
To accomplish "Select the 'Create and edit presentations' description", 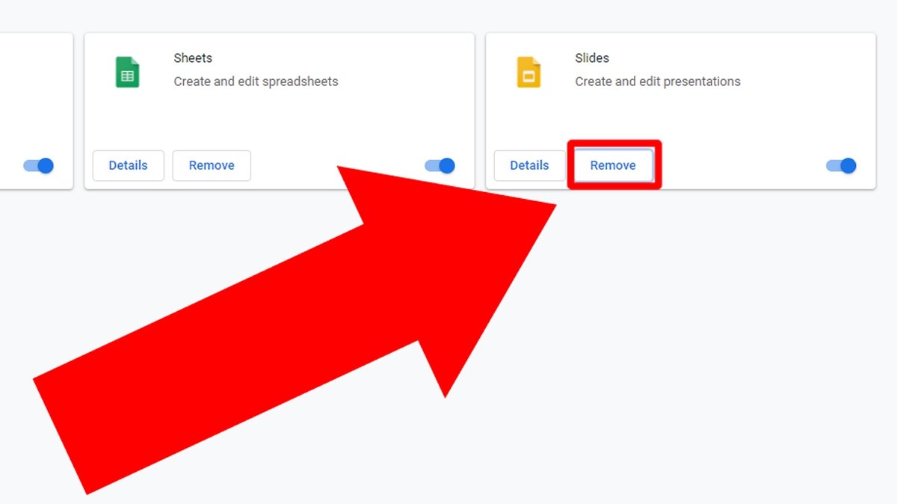I will click(x=658, y=82).
